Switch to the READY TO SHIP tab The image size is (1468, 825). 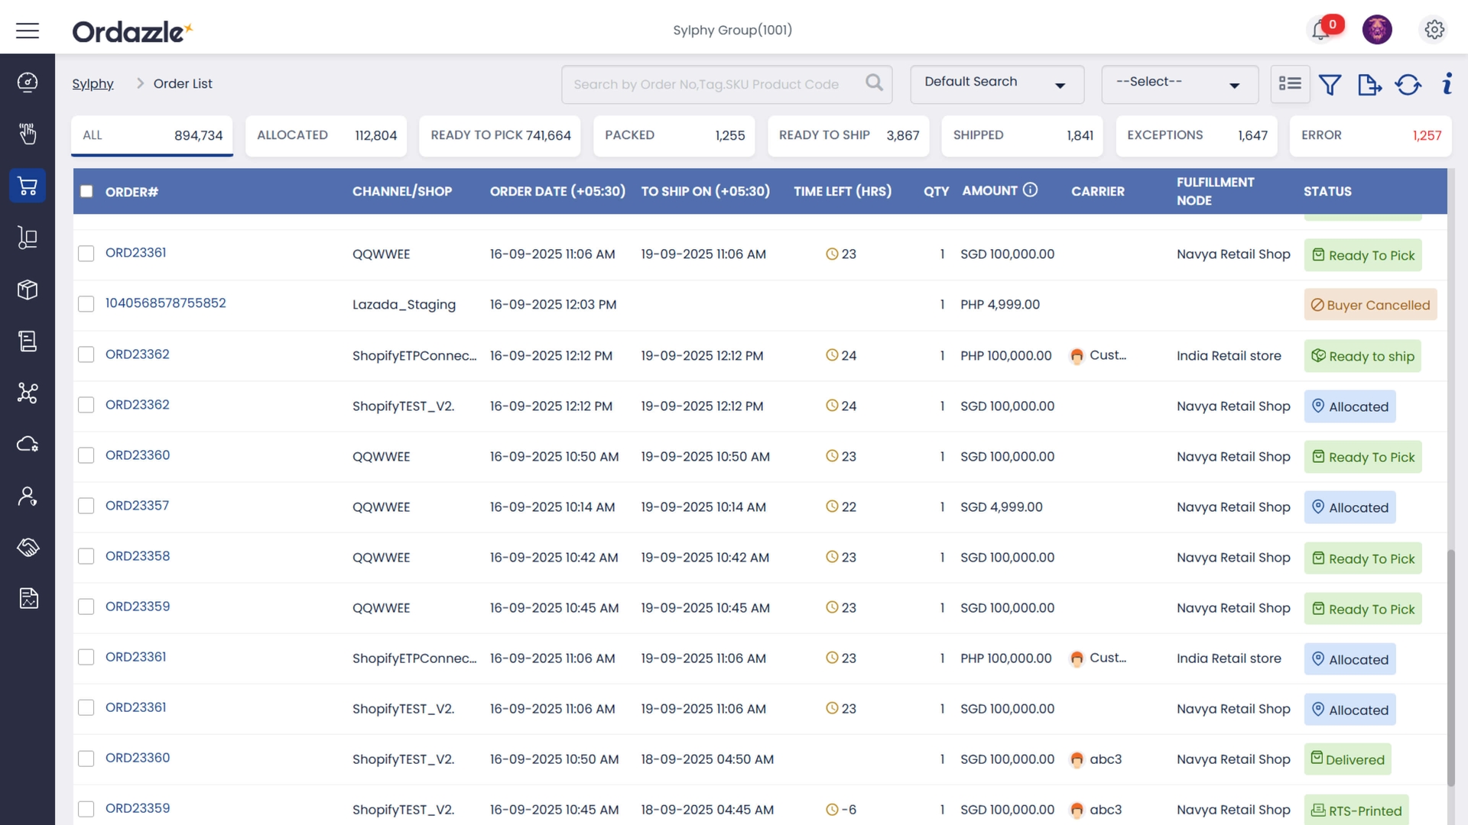(847, 135)
